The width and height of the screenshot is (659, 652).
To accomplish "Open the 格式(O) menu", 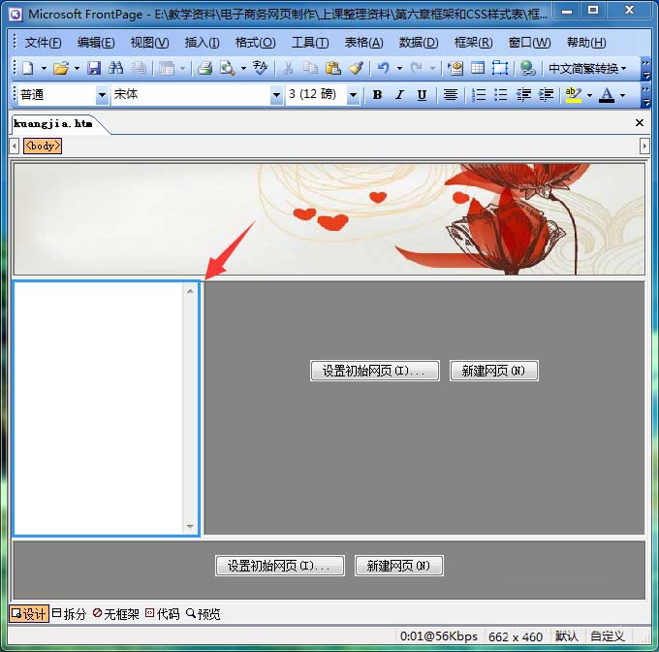I will pyautogui.click(x=255, y=43).
